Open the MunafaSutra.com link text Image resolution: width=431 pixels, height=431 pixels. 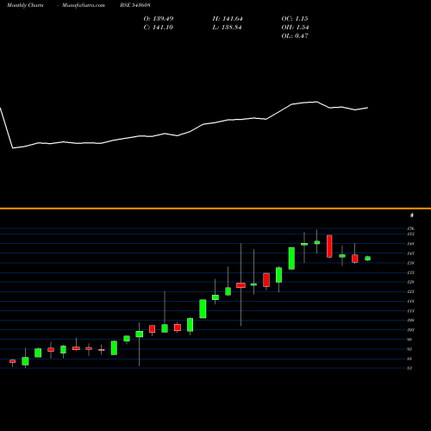84,5
